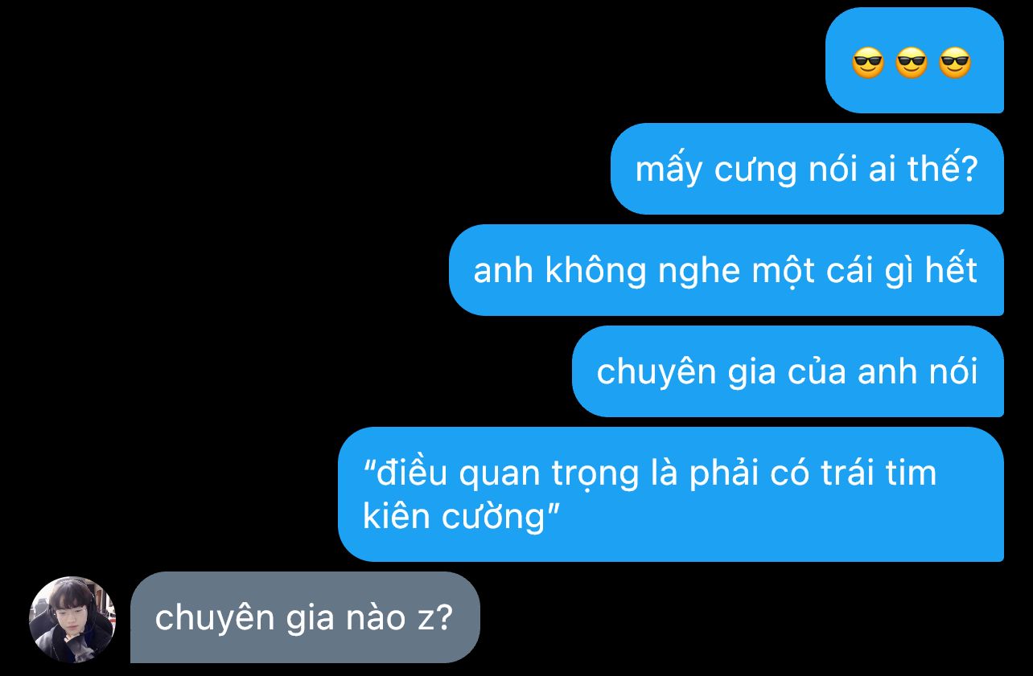Select the "mấy cưng nói ai thế?" message
The height and width of the screenshot is (676, 1033).
pyautogui.click(x=807, y=169)
